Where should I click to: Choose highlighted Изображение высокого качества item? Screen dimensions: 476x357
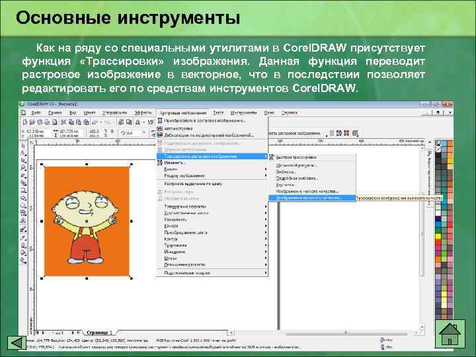(x=312, y=198)
